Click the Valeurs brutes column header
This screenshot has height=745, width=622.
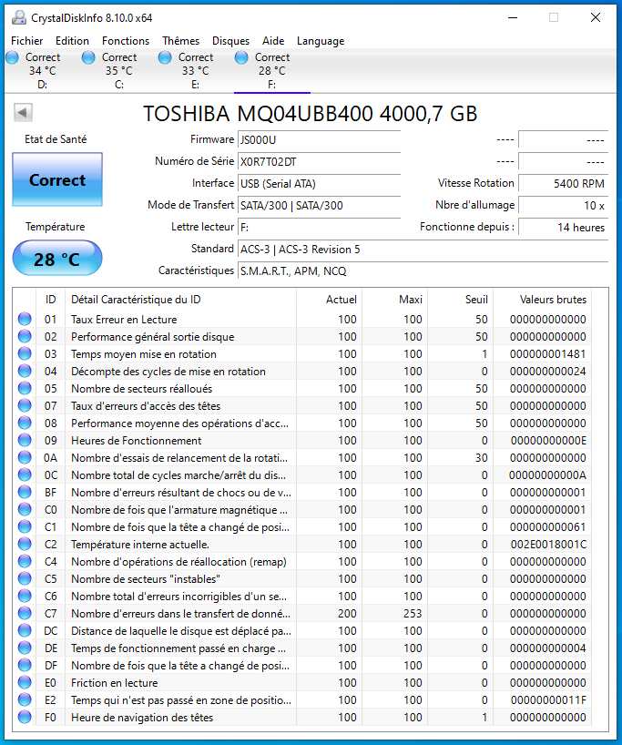pyautogui.click(x=543, y=300)
